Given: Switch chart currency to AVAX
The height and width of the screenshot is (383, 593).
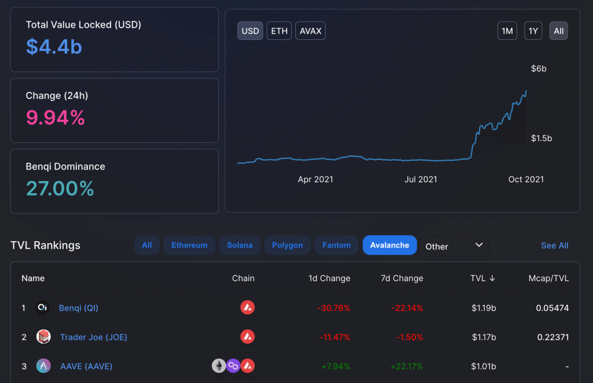Looking at the screenshot, I should click(310, 31).
